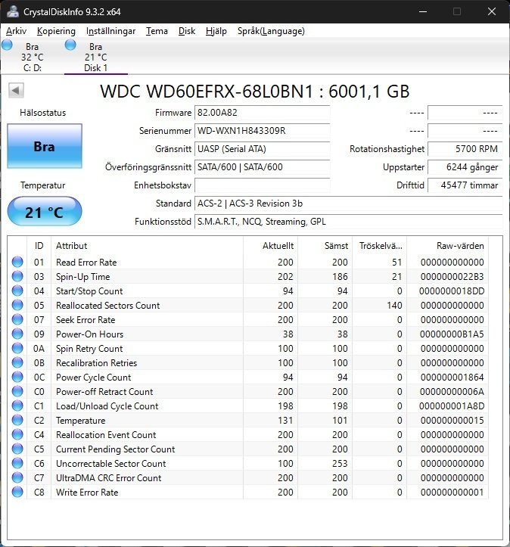
Task: Click the Uppstarter value 6244 gånger
Action: coord(465,167)
